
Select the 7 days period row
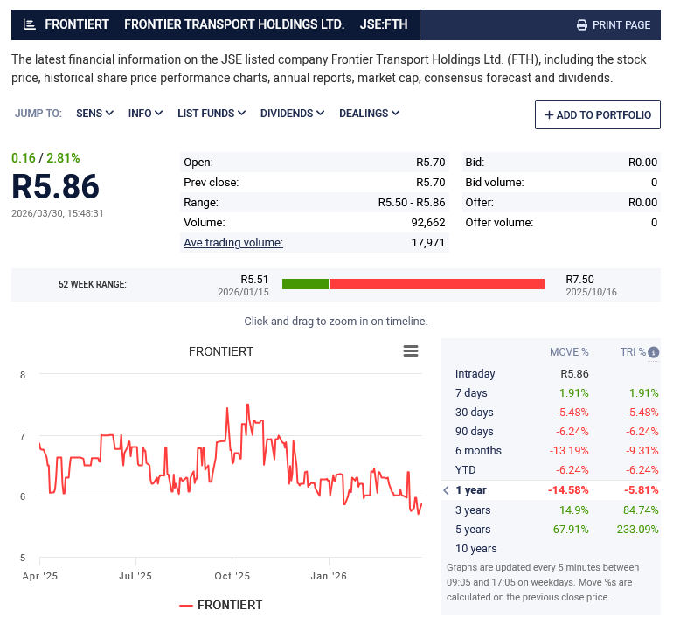click(x=551, y=393)
